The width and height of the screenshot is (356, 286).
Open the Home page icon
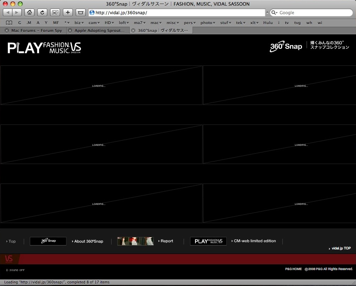29,12
